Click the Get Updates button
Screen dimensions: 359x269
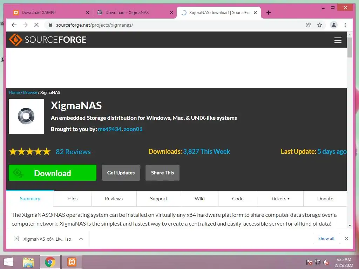(121, 173)
